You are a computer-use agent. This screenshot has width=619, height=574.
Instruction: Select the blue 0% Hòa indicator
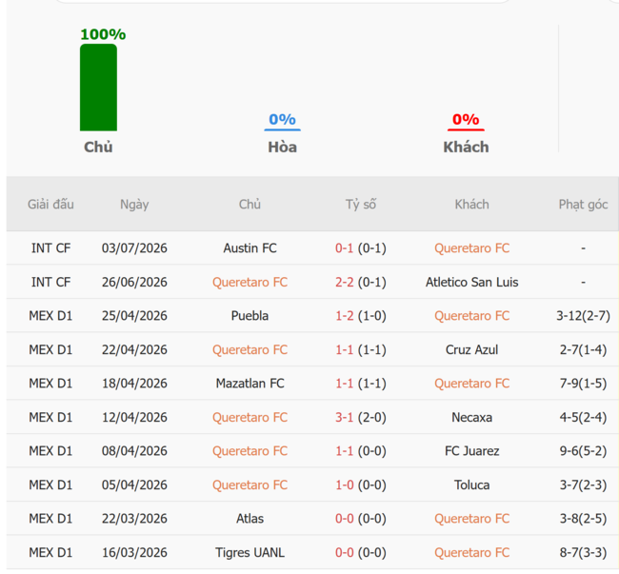tap(282, 121)
